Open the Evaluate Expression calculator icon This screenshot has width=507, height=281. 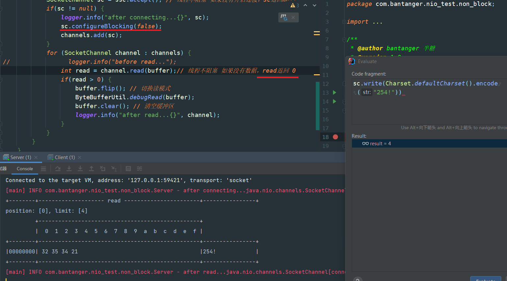(128, 169)
